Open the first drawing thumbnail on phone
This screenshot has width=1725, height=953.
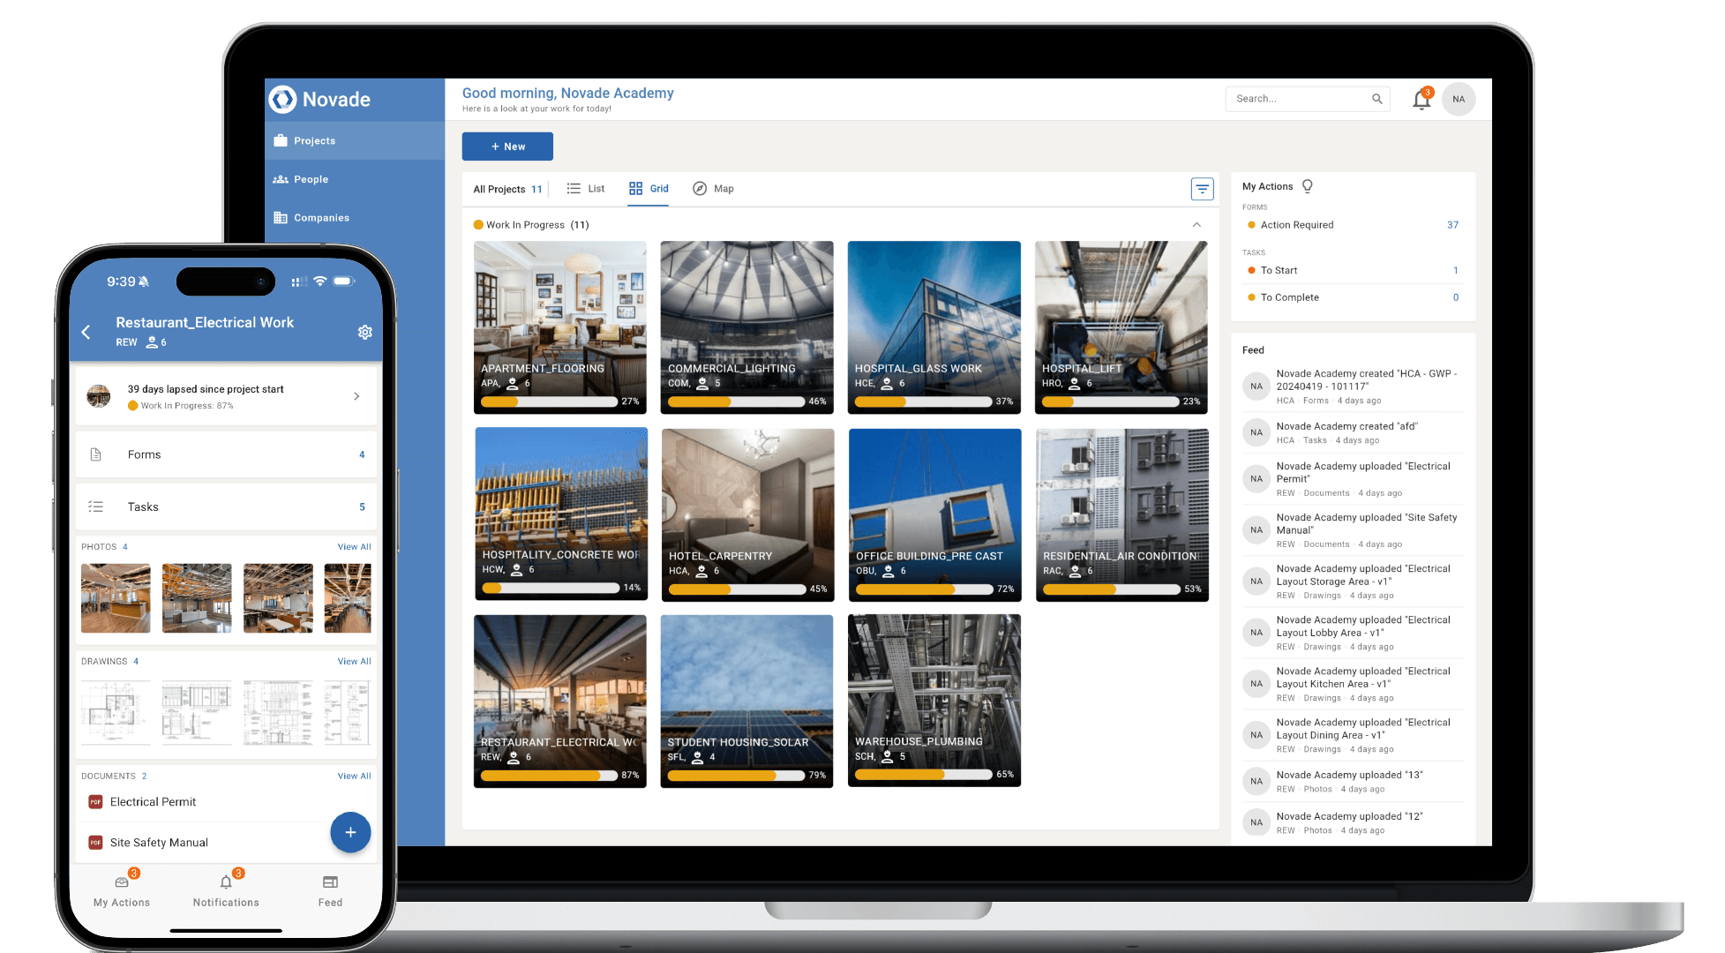(116, 713)
